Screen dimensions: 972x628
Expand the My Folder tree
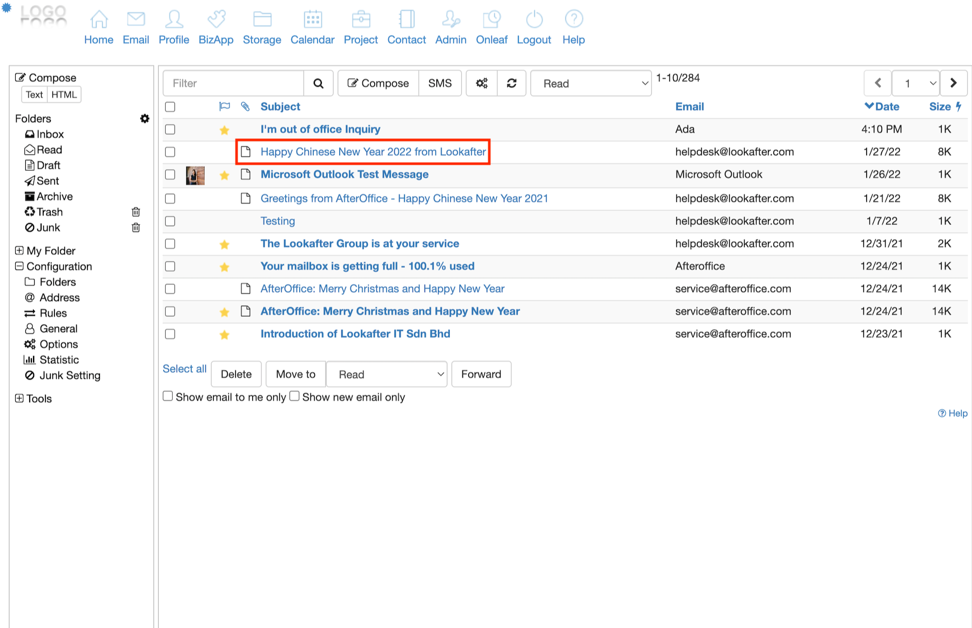click(19, 251)
